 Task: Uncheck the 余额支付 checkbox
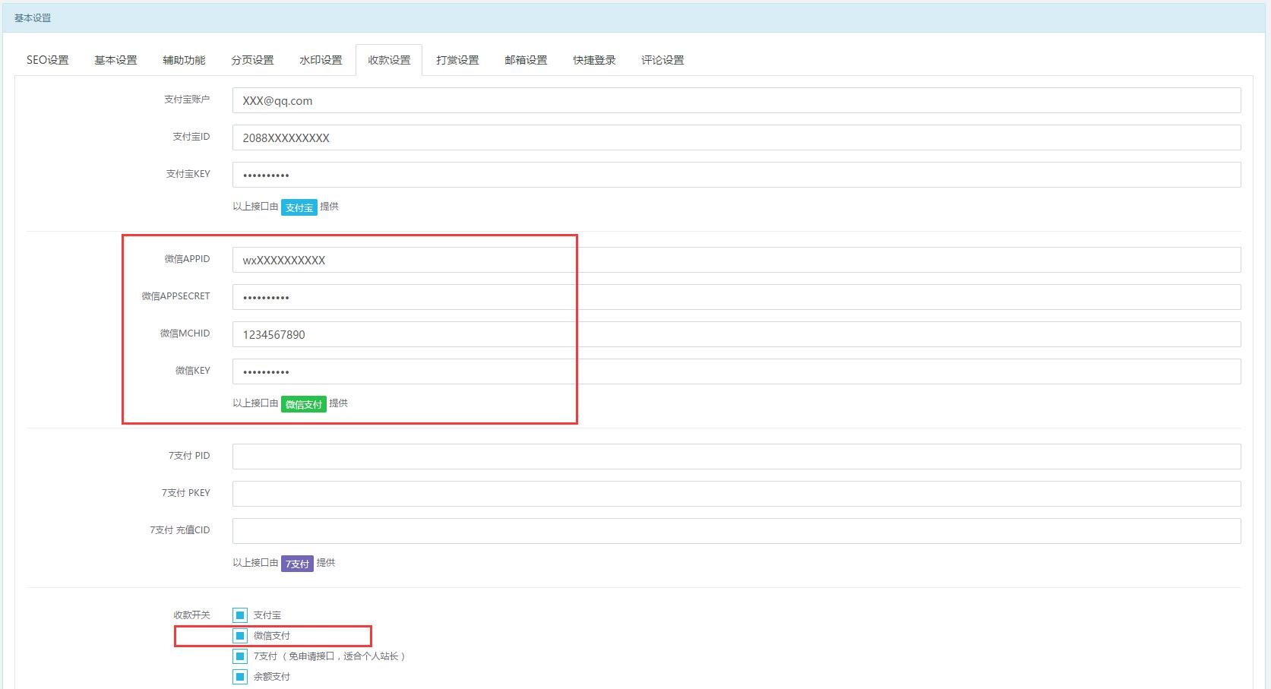coord(240,677)
